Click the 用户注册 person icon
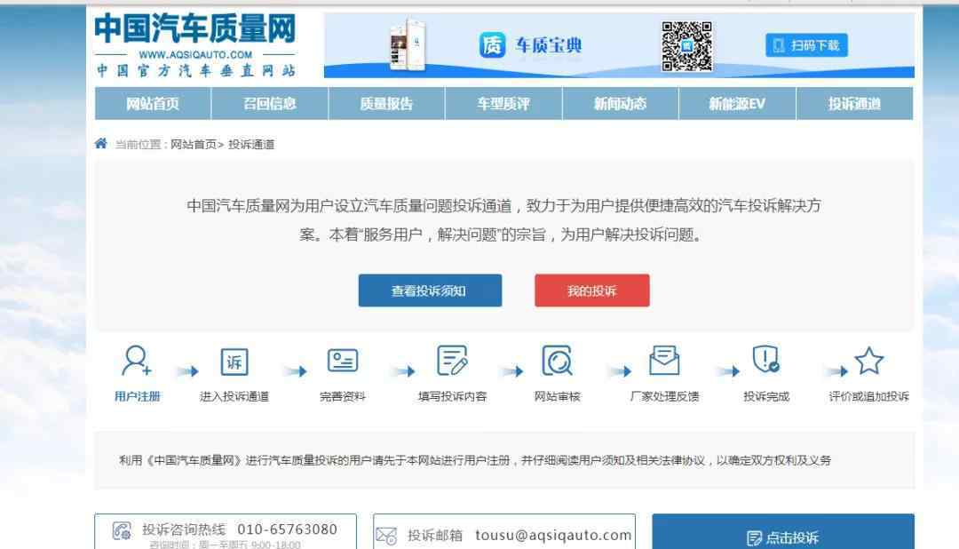The width and height of the screenshot is (959, 549). [x=136, y=361]
